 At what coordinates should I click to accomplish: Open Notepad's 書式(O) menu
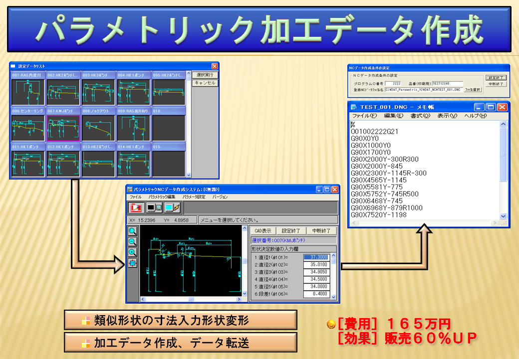420,116
